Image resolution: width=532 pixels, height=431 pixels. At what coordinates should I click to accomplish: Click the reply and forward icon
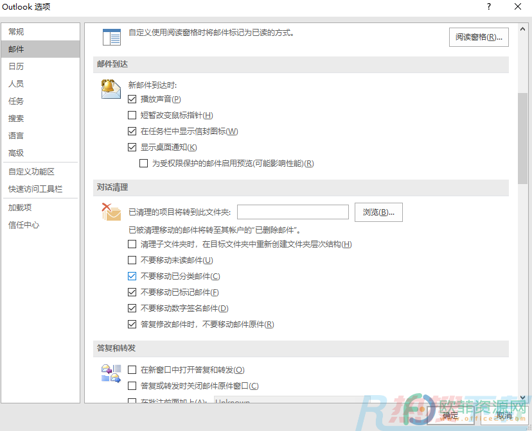[x=111, y=373]
